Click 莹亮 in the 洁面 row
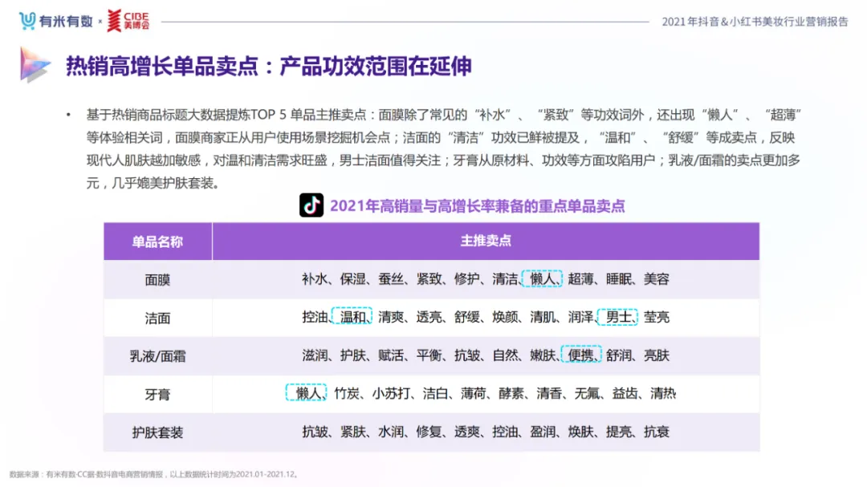This screenshot has height=487, width=867. [657, 317]
